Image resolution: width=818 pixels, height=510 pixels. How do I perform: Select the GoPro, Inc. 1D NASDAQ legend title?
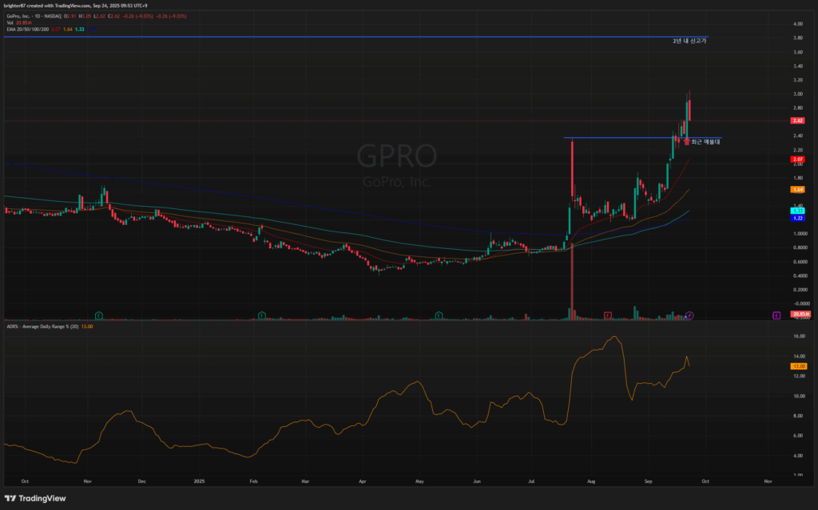tap(34, 16)
